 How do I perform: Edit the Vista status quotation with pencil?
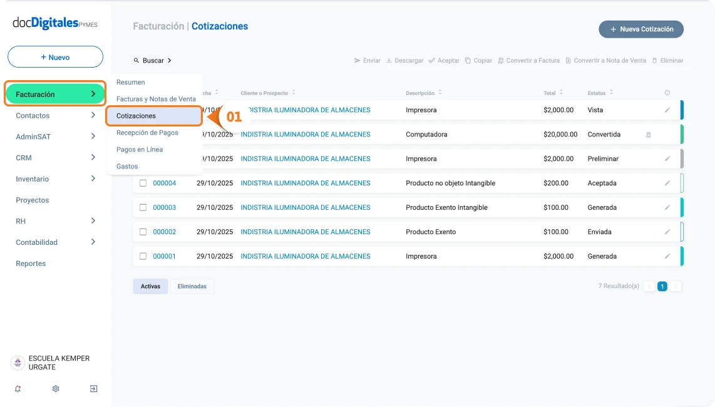click(667, 110)
